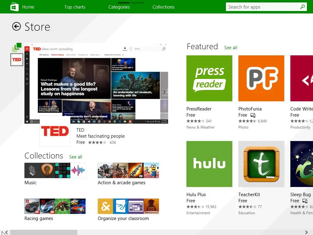
Task: Open the PressReader app tile
Action: click(209, 78)
